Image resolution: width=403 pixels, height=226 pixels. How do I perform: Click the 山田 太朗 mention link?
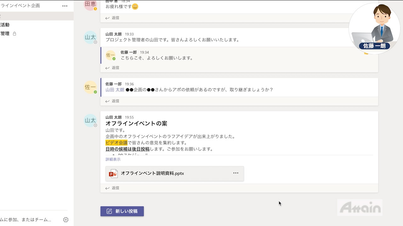click(x=115, y=90)
